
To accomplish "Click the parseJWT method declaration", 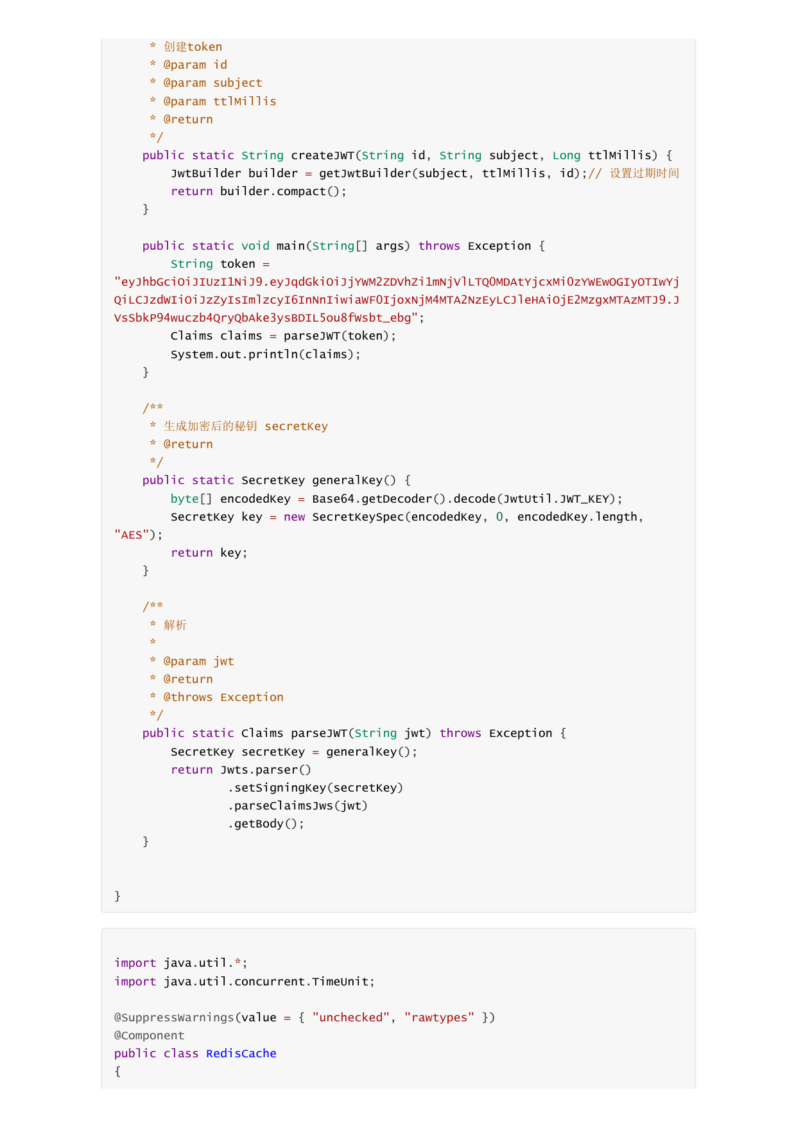I will [354, 733].
